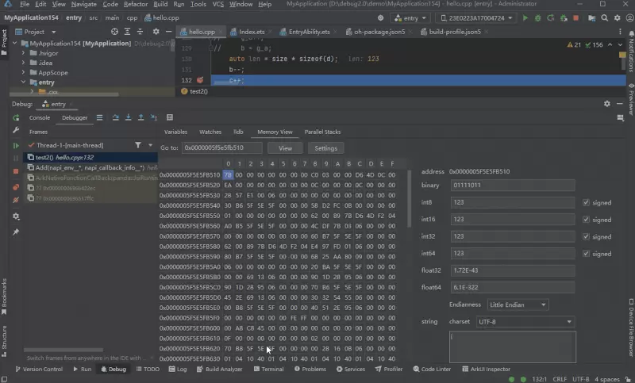Screen dimensions: 635x383
Task: Click the Settings button in Memory View
Action: (x=325, y=147)
